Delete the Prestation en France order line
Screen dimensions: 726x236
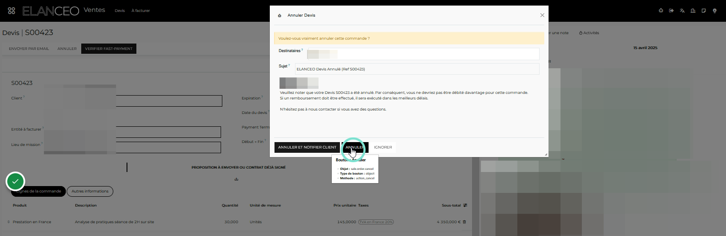[x=465, y=222]
